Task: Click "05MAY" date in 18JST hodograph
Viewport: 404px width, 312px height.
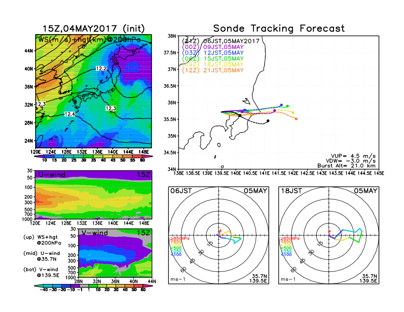Action: (365, 191)
